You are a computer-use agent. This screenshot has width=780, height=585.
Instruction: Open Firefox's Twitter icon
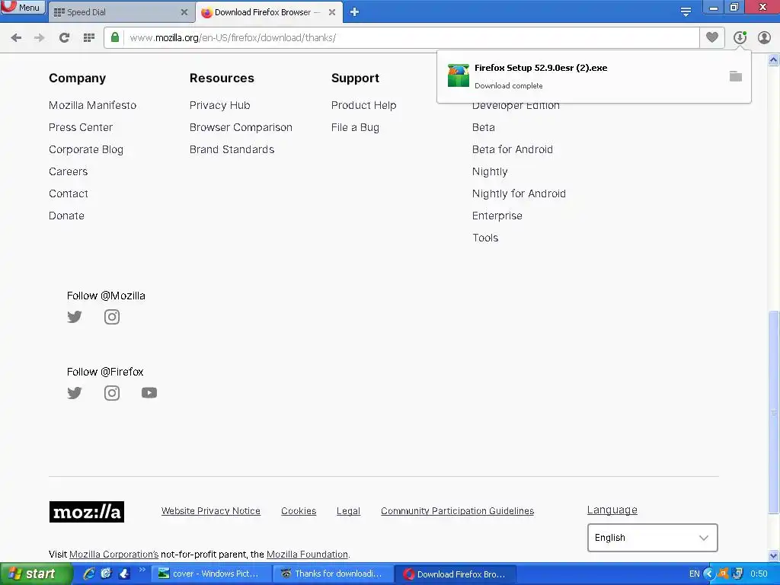click(75, 393)
